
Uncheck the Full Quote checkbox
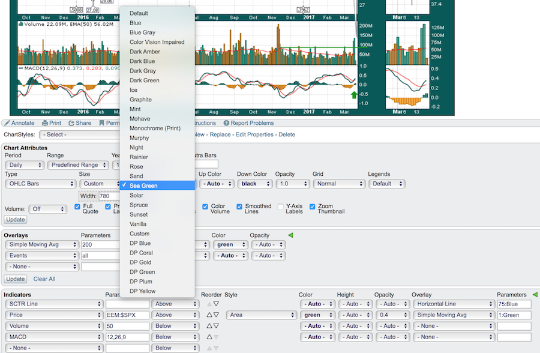click(x=78, y=207)
